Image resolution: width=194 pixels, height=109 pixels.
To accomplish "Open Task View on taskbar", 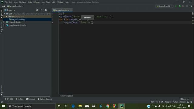I will tap(66, 106).
